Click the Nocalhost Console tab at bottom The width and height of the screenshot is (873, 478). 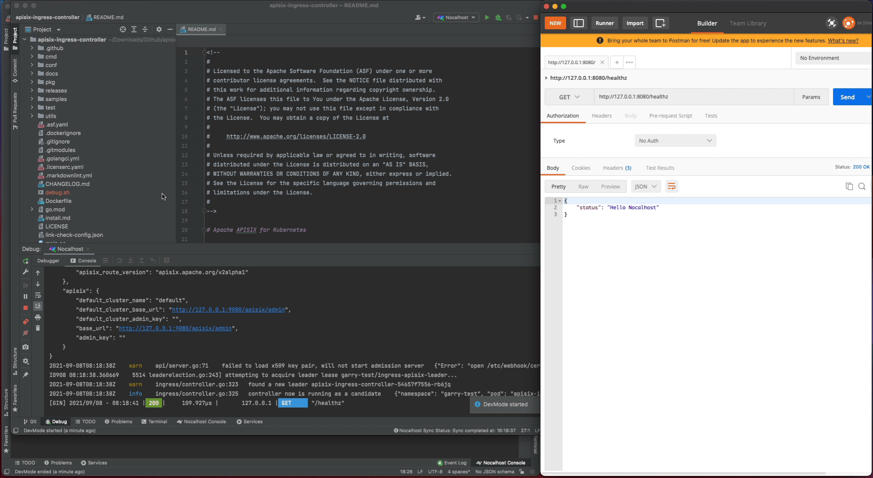point(201,421)
